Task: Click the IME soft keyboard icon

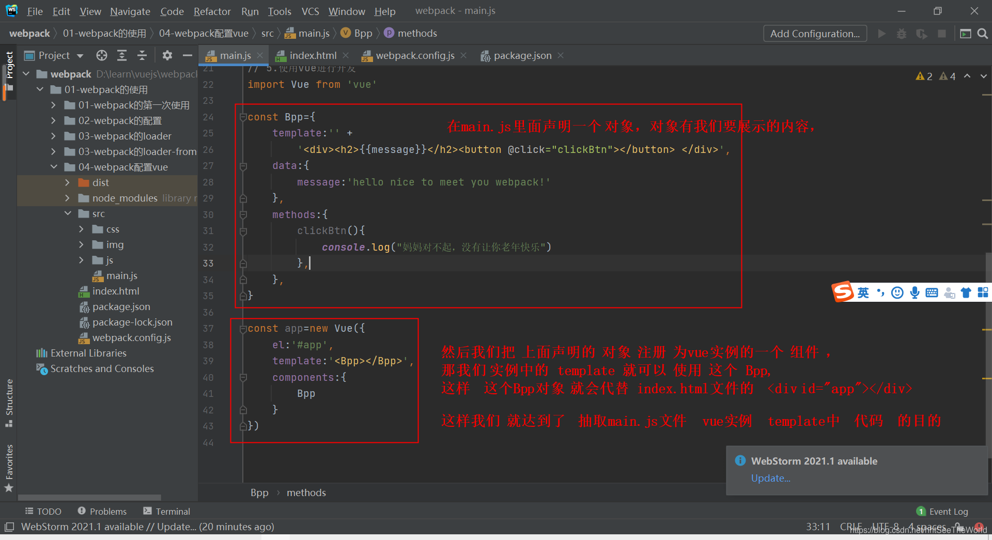Action: pos(932,292)
